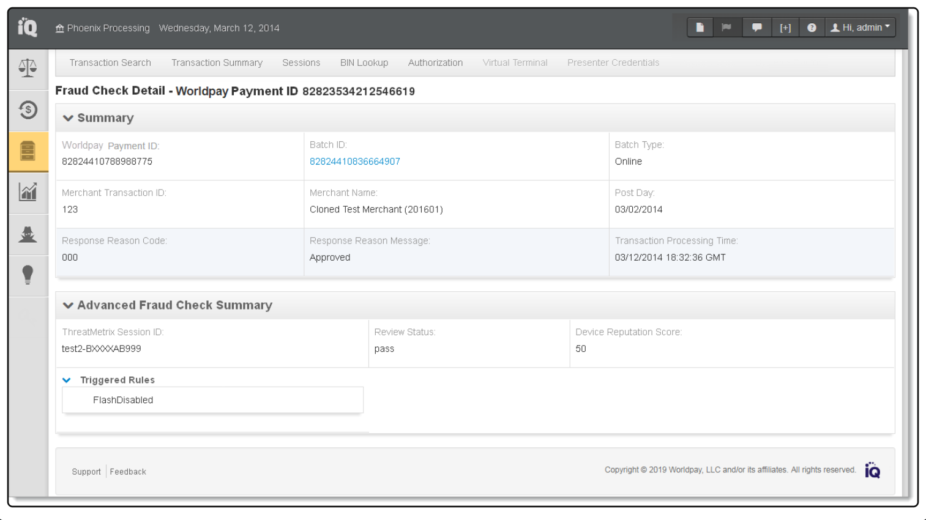Select the scales icon in the sidebar
926x520 pixels.
click(x=28, y=69)
